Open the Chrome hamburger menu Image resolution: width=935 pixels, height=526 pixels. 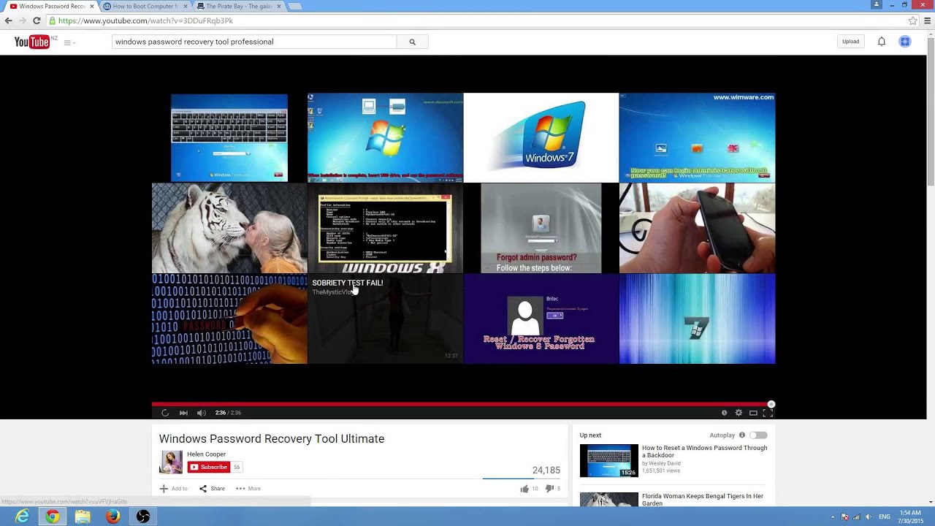point(927,21)
